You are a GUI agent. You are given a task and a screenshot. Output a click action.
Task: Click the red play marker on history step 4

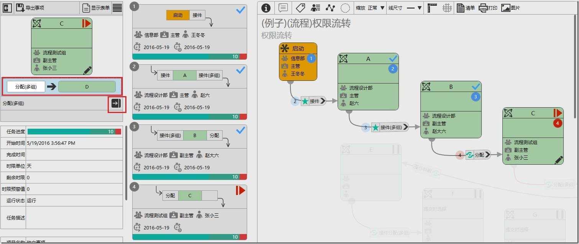(240, 190)
